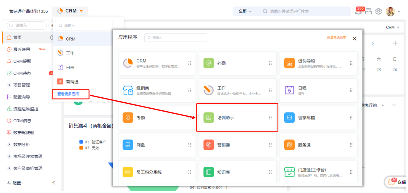Click the drag handle on 外勤 card

coord(270,63)
